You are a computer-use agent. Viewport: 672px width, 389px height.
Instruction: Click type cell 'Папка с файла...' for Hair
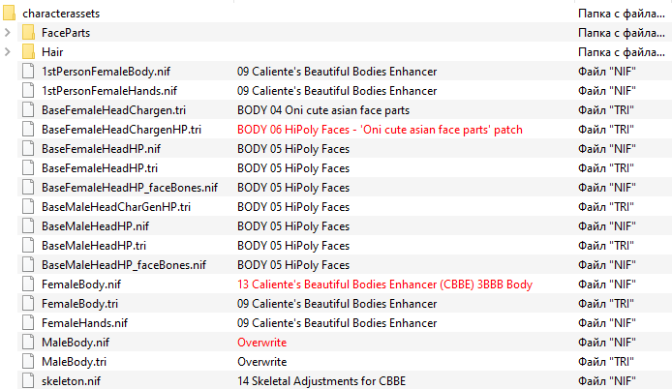622,52
